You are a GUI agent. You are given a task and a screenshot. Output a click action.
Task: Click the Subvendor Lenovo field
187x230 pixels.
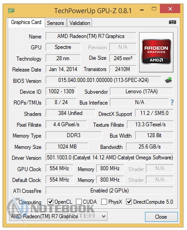point(141,91)
